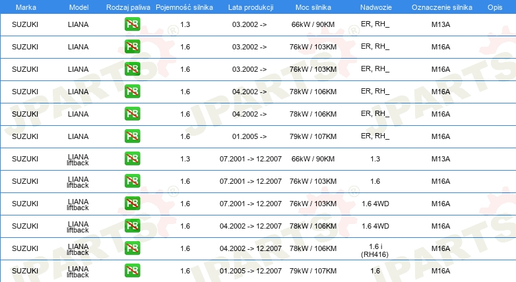516x282 pixels.
Task: Click the Opis column header
Action: tap(495, 7)
